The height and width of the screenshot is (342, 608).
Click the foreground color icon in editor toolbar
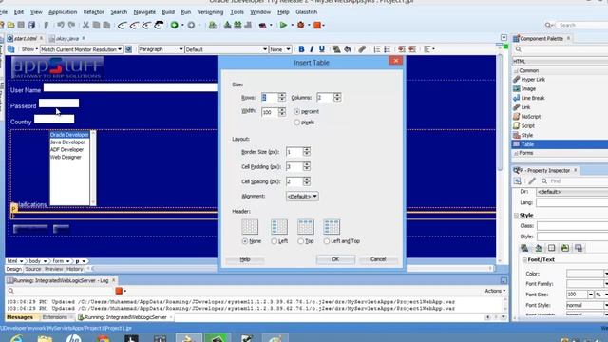pos(336,49)
